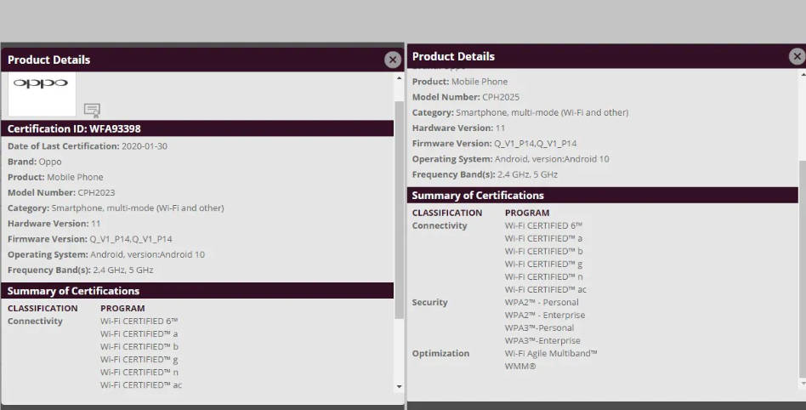Close the left Product Details dialog

[x=392, y=60]
